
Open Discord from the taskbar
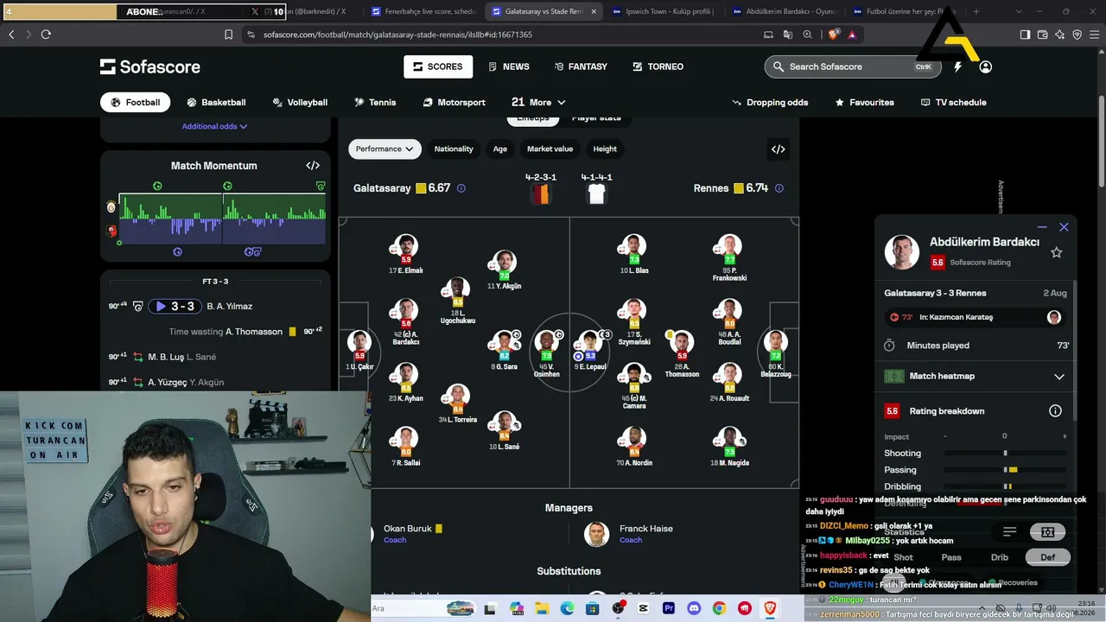693,608
